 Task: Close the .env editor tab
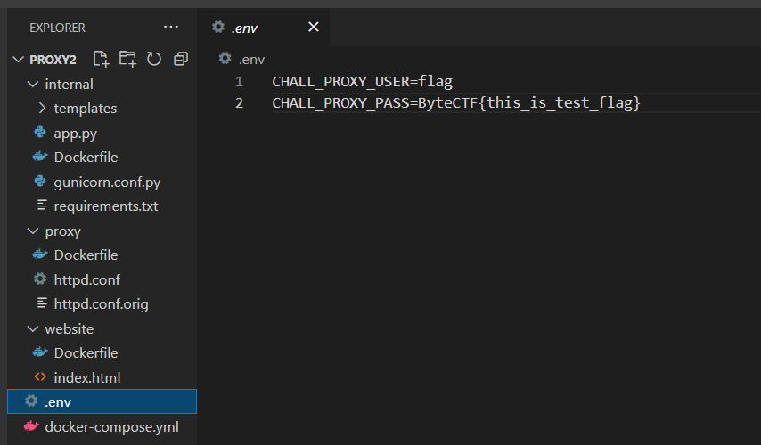coord(313,28)
